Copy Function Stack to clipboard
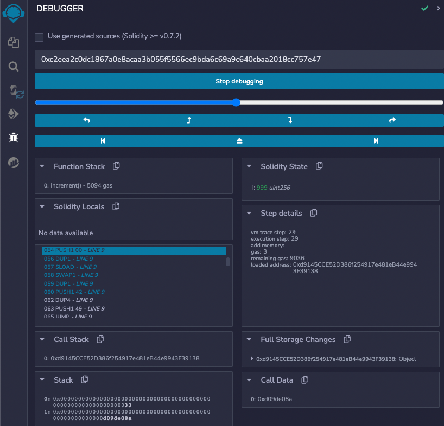The width and height of the screenshot is (444, 426). (116, 166)
